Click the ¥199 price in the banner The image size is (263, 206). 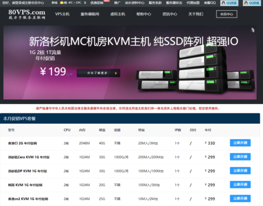click(53, 71)
